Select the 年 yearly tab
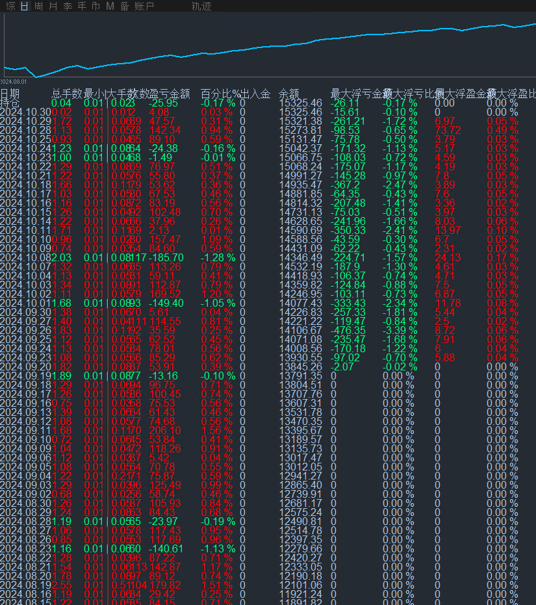The height and width of the screenshot is (605, 536). click(x=82, y=6)
